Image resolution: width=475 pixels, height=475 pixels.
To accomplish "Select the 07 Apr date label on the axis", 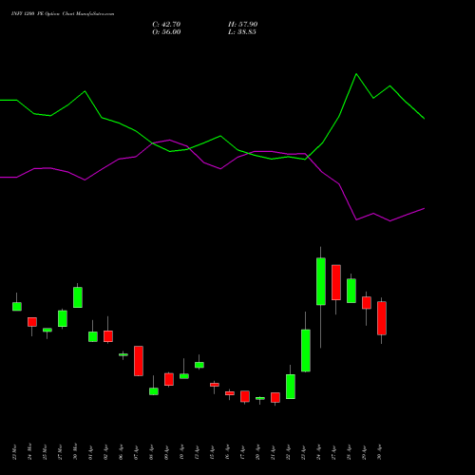I will click(x=136, y=452).
